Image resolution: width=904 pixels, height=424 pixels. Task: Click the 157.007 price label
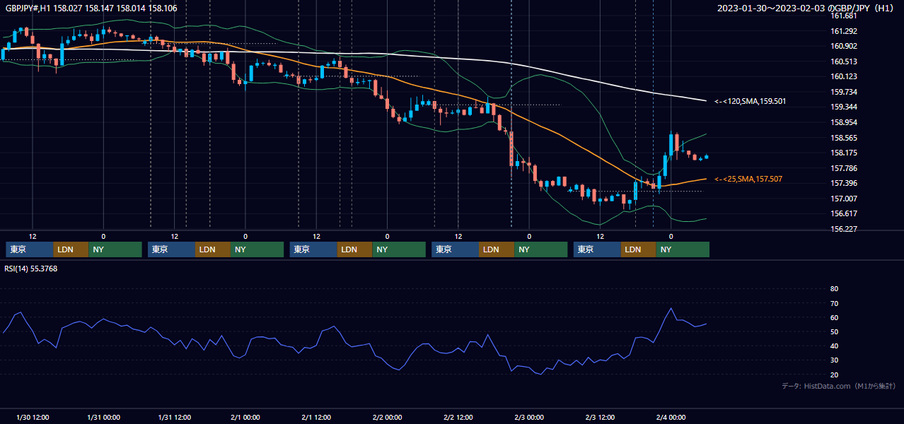pos(843,199)
